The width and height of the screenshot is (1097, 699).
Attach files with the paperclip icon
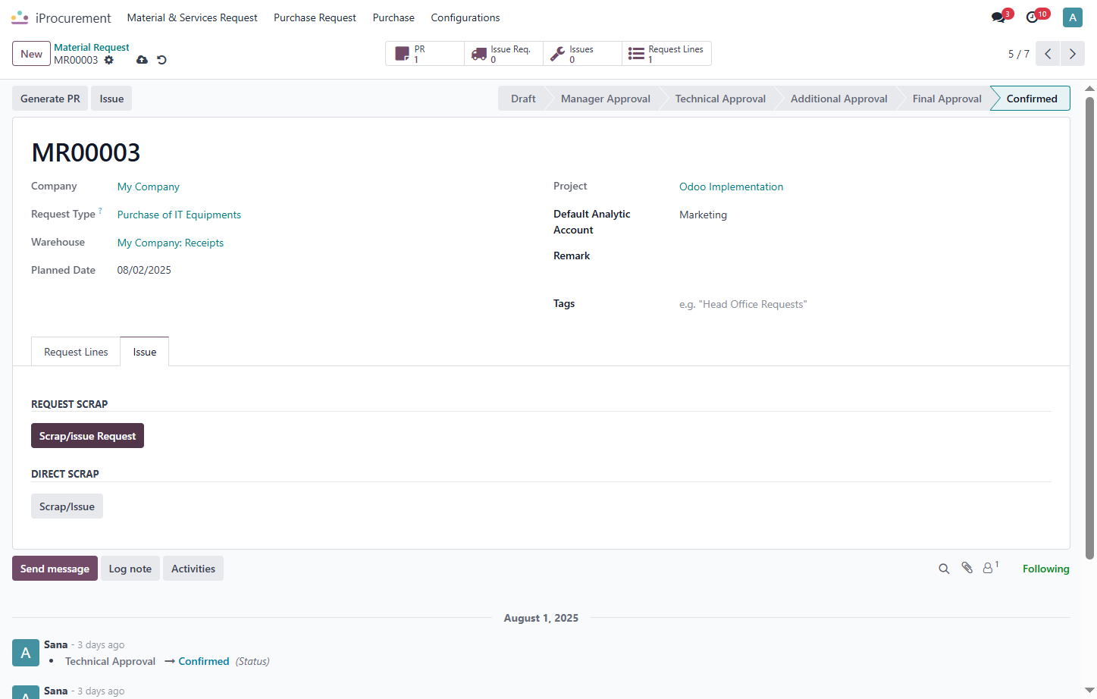point(967,568)
